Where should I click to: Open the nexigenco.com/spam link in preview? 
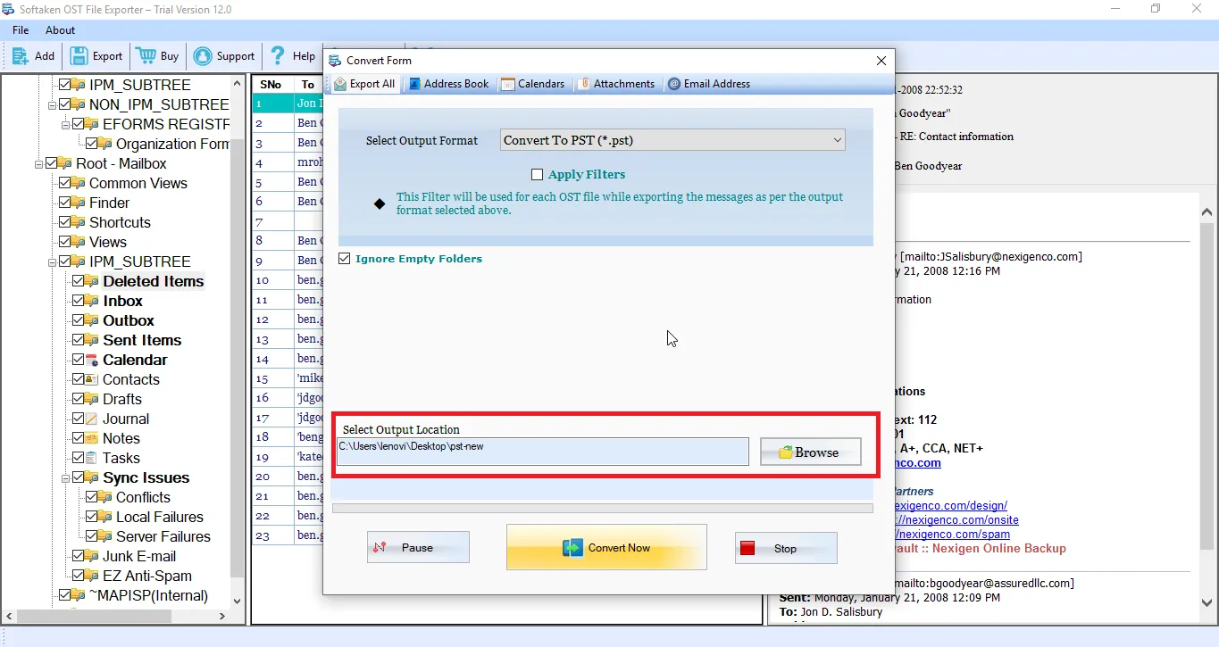pos(954,534)
